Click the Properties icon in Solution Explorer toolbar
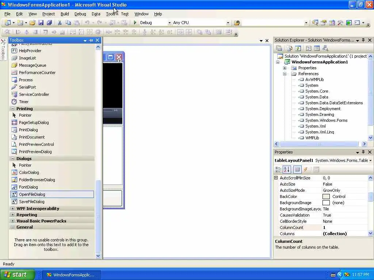The width and height of the screenshot is (374, 280). click(279, 48)
